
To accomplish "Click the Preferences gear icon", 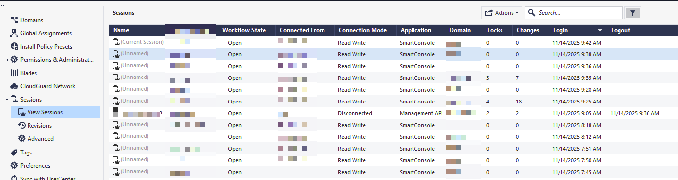I will (14, 166).
